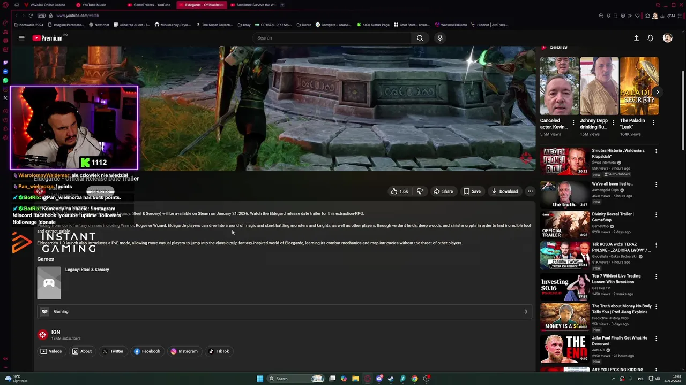Expand the Gaming category row arrow
The width and height of the screenshot is (686, 385).
[x=526, y=311]
